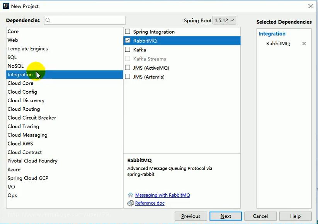The image size is (318, 224).
Task: Click the Kafka label in dependency list
Action: click(x=139, y=50)
